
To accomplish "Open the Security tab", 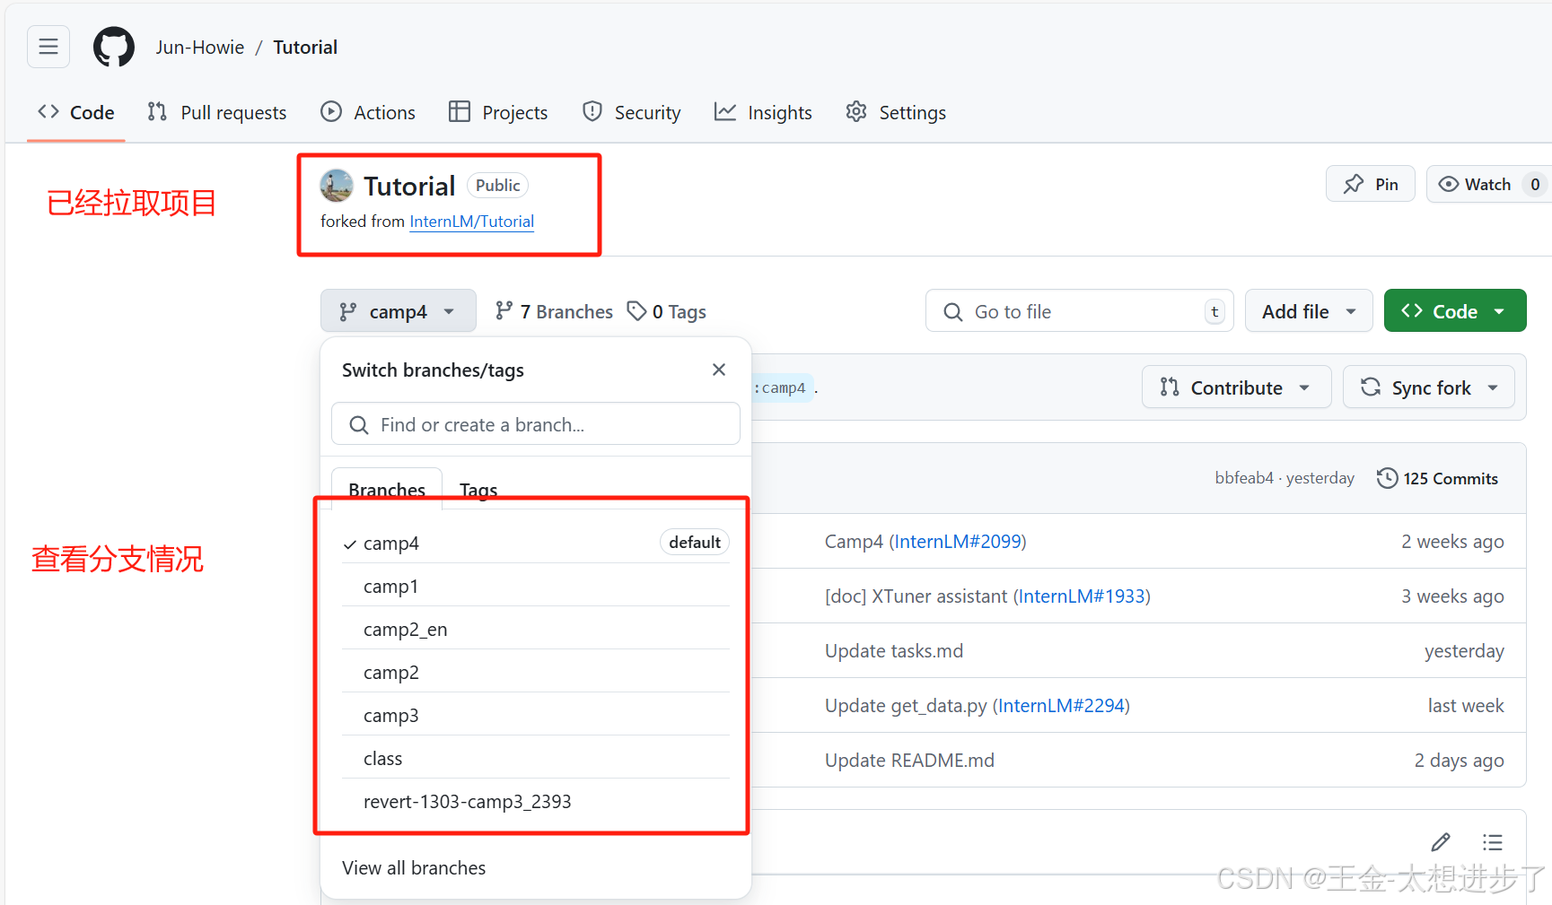I will point(632,112).
